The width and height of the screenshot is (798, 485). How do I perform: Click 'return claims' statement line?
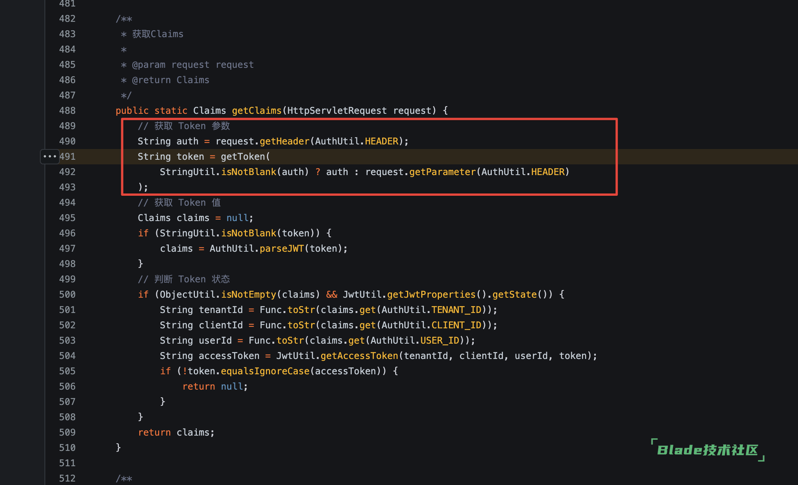[x=176, y=433]
